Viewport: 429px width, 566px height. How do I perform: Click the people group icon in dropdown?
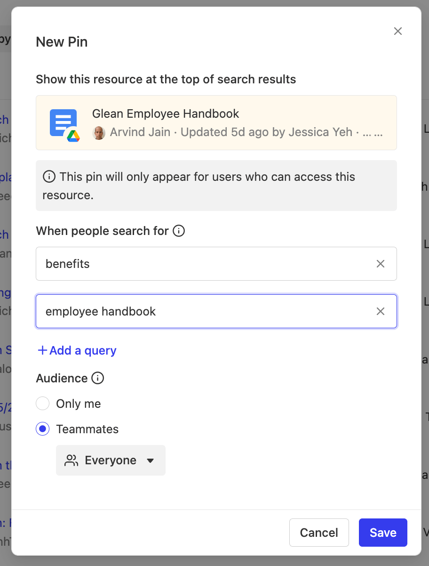pyautogui.click(x=71, y=460)
